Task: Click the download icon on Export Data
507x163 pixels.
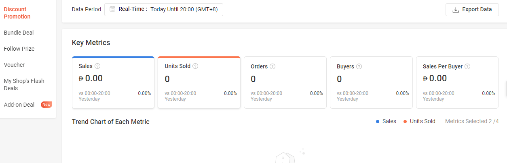Action: click(456, 10)
